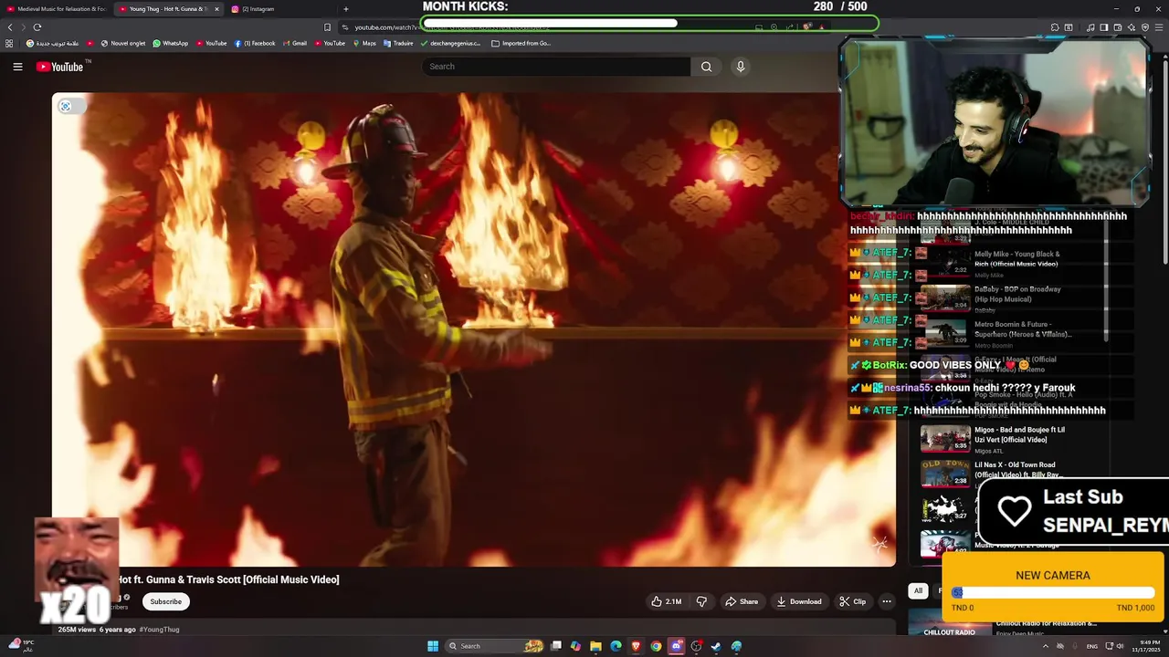Reload the current page

point(37,27)
